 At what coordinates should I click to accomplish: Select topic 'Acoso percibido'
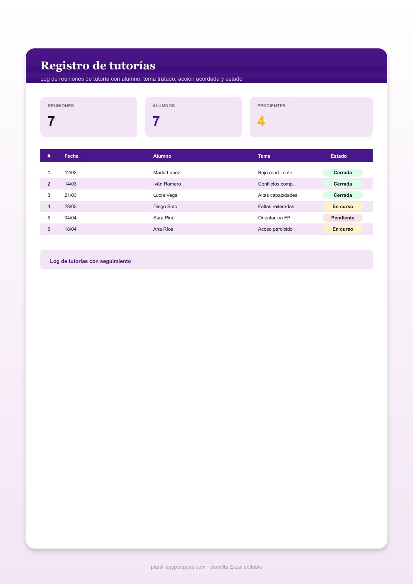pyautogui.click(x=275, y=229)
